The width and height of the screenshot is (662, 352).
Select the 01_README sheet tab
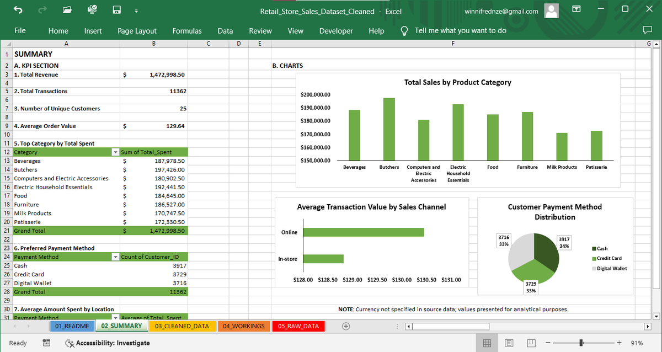tap(72, 326)
